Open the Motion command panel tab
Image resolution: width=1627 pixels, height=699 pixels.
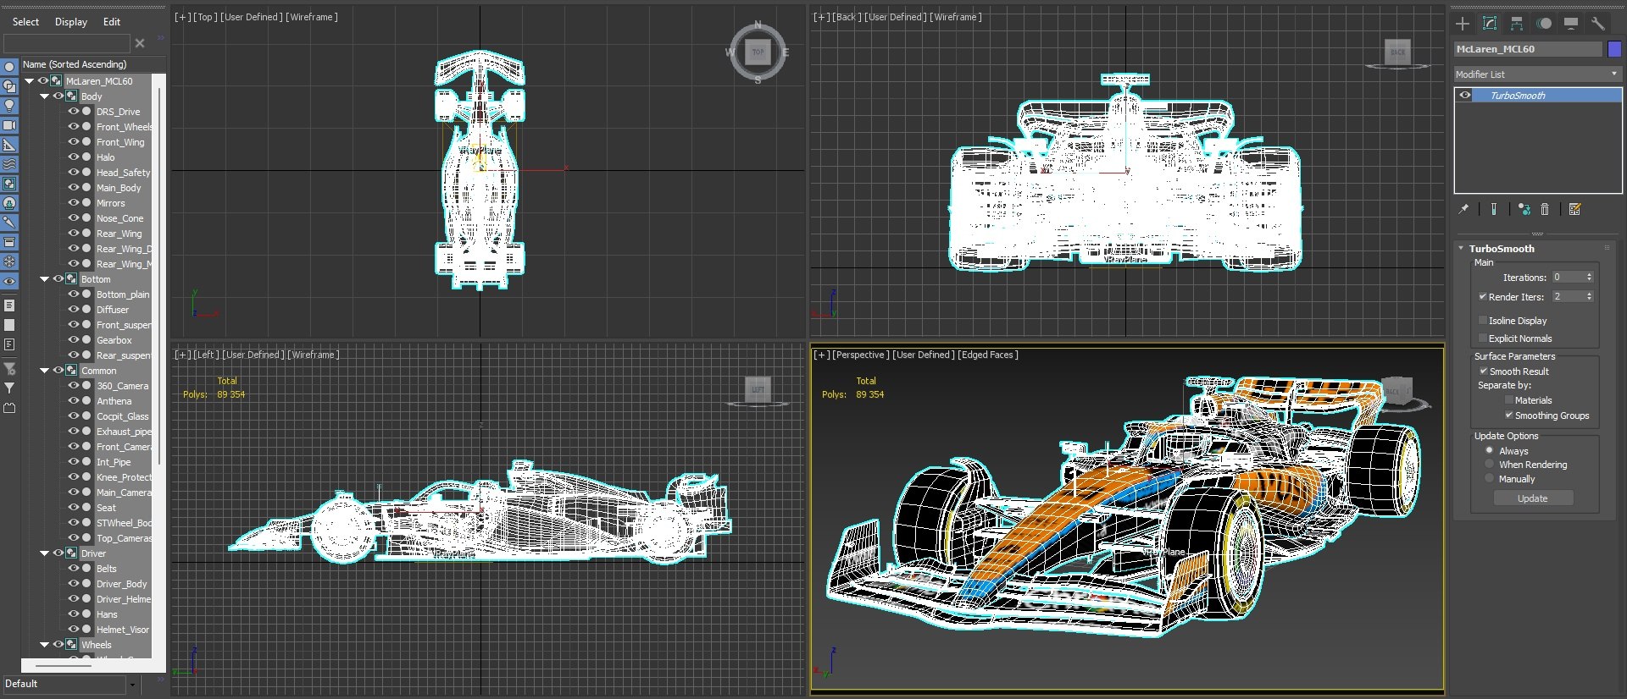coord(1544,24)
